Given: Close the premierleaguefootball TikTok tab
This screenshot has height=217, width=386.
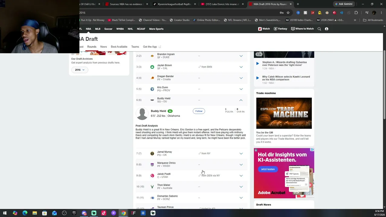Looking at the screenshot, I should (x=195, y=4).
